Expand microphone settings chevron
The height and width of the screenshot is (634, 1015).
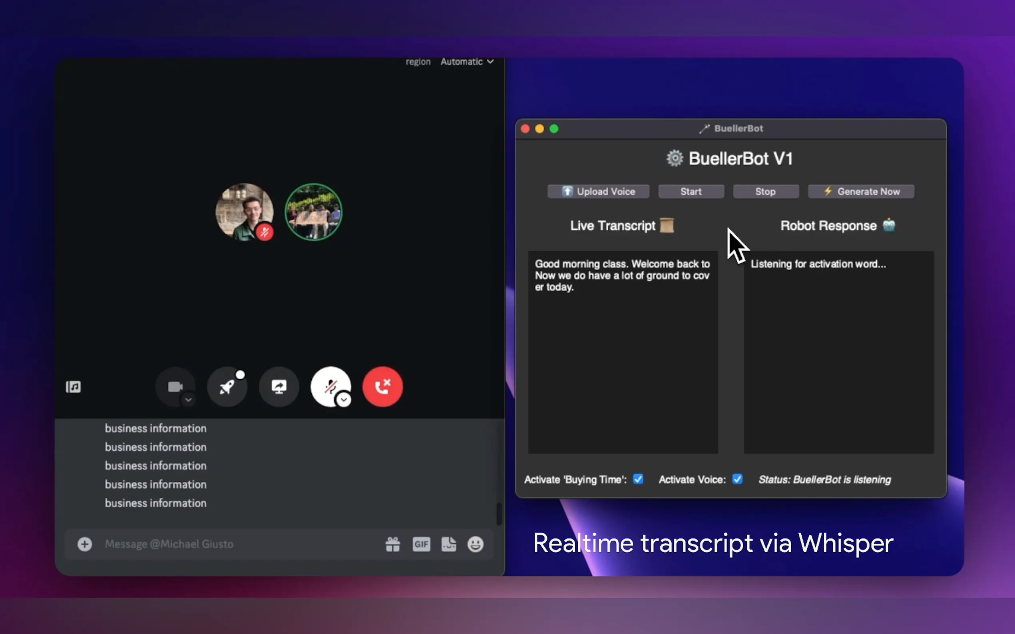point(344,400)
